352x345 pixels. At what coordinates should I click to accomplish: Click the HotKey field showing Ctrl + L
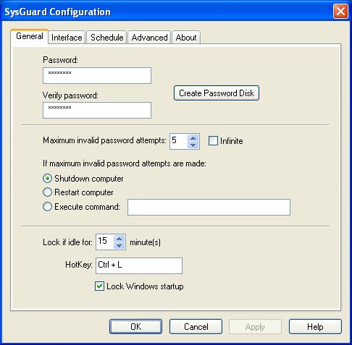(x=139, y=265)
